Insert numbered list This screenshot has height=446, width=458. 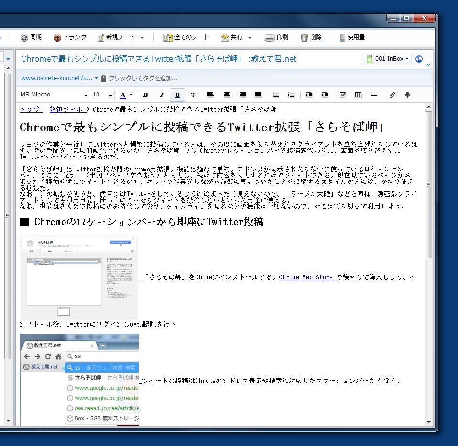pyautogui.click(x=291, y=95)
